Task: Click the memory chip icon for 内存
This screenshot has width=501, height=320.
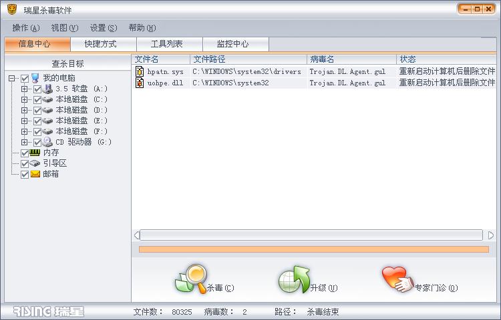Action: [35, 153]
